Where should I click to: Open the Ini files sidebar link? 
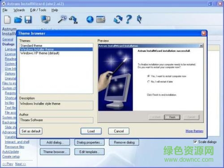[9, 103]
